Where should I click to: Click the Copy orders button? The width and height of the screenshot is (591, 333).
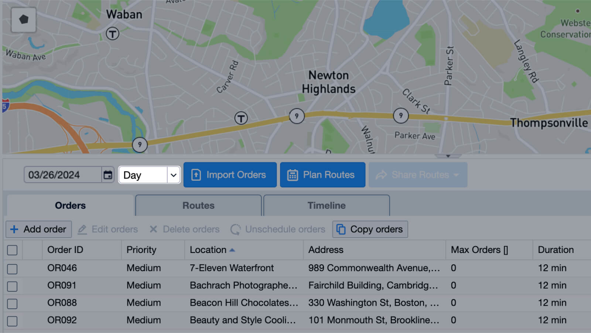coord(370,229)
